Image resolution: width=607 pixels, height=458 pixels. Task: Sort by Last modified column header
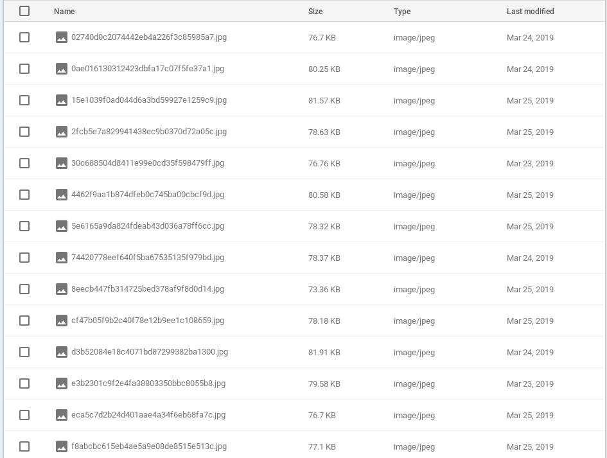530,11
